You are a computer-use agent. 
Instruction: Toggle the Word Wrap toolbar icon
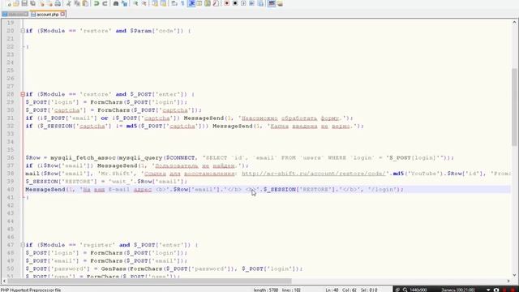pyautogui.click(x=174, y=3)
